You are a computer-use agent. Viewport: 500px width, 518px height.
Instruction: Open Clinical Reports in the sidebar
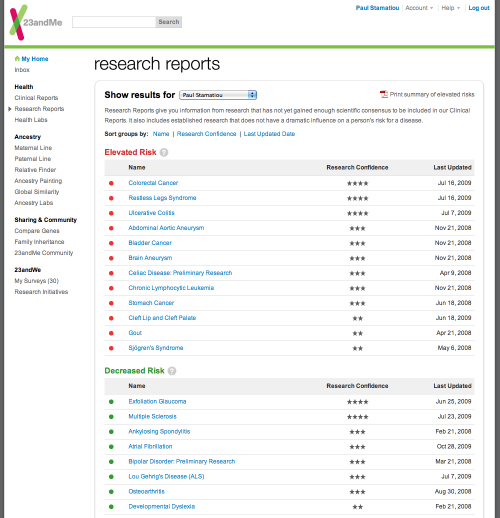36,98
